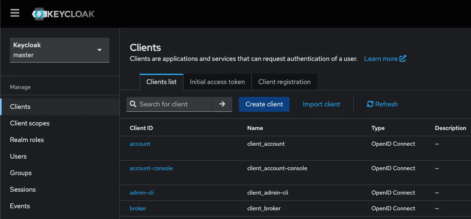
Task: Select the client_account-console name cell
Action: coord(277,168)
